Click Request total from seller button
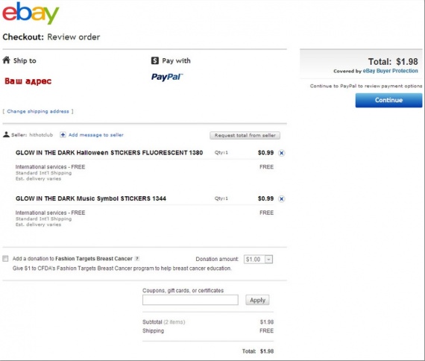Screen dimensions: 425x361 (245, 135)
